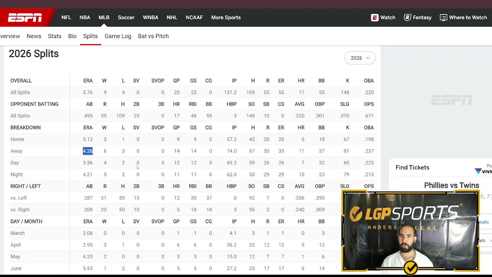
Task: Switch to the Game Log tab
Action: point(118,36)
